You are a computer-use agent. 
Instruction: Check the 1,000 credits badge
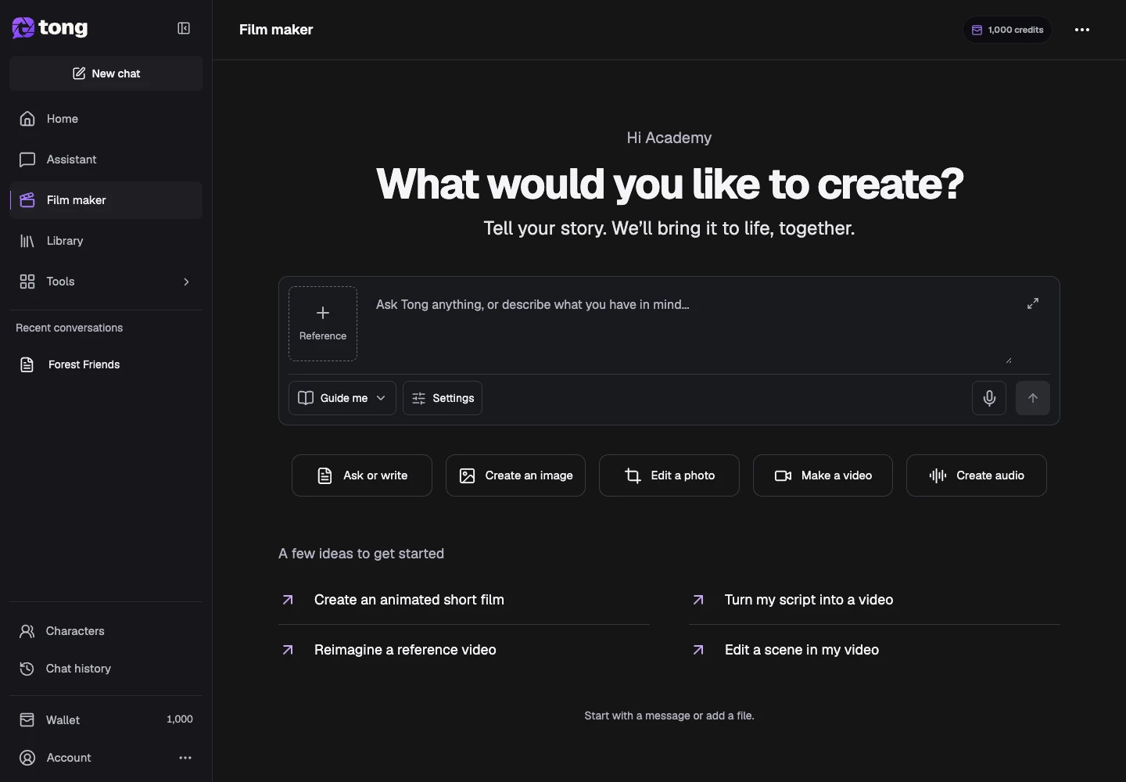point(1007,30)
